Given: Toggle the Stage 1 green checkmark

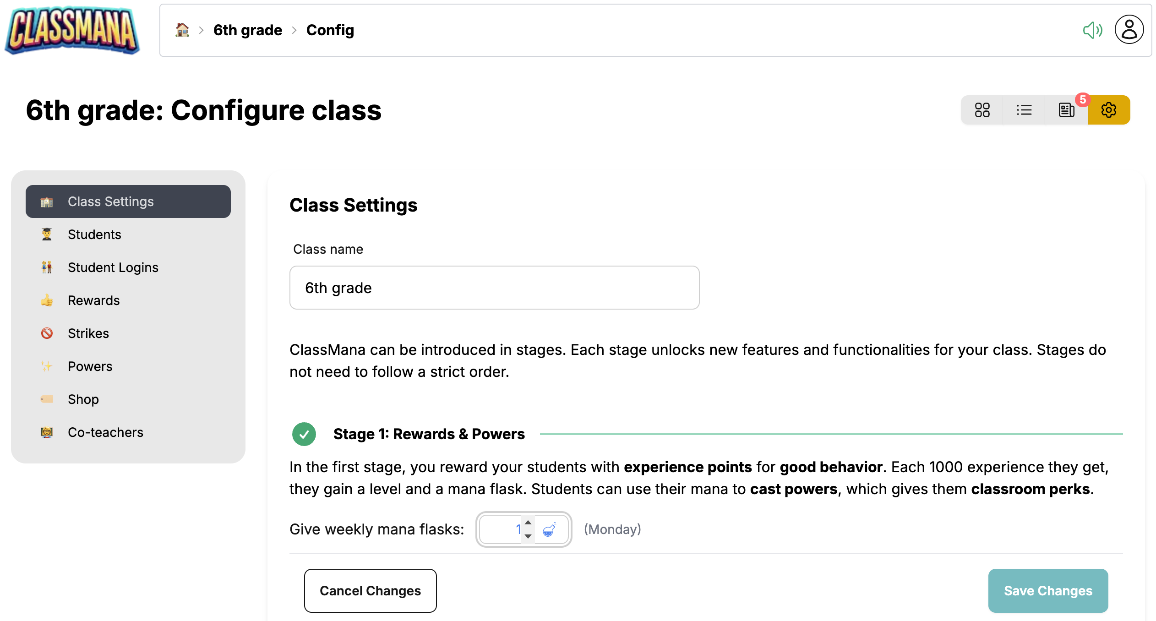Looking at the screenshot, I should pyautogui.click(x=304, y=434).
